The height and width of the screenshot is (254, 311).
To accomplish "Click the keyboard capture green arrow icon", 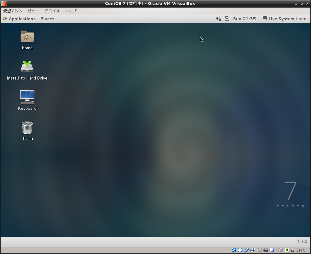I will click(287, 250).
